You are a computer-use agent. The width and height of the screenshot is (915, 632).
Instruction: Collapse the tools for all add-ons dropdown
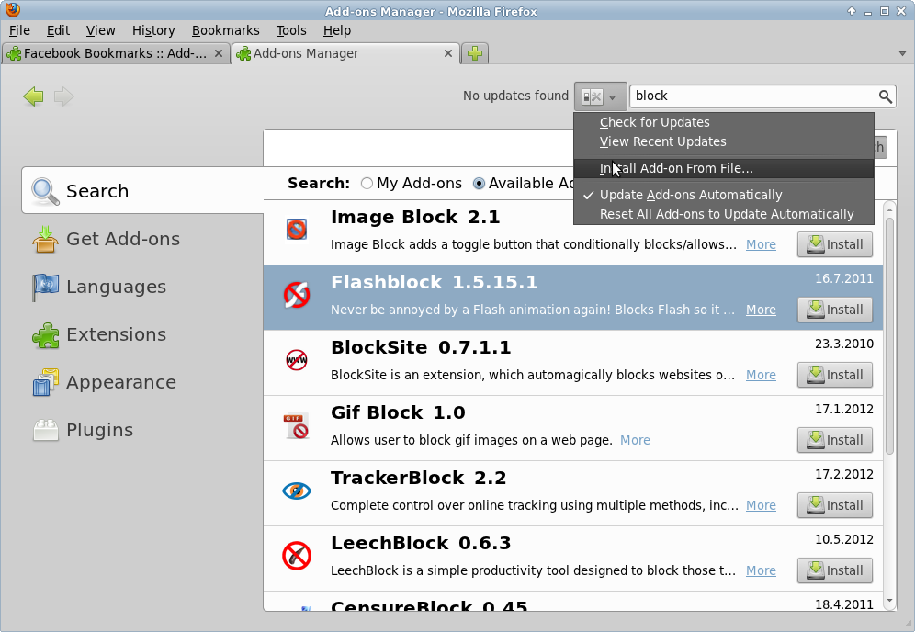[601, 96]
